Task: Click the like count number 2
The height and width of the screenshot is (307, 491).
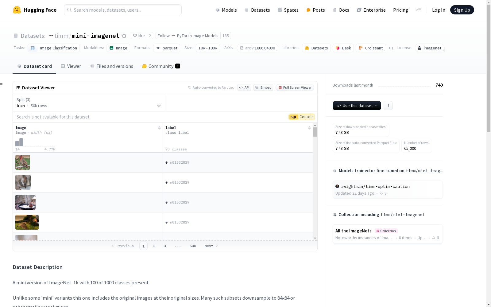Action: 150,36
